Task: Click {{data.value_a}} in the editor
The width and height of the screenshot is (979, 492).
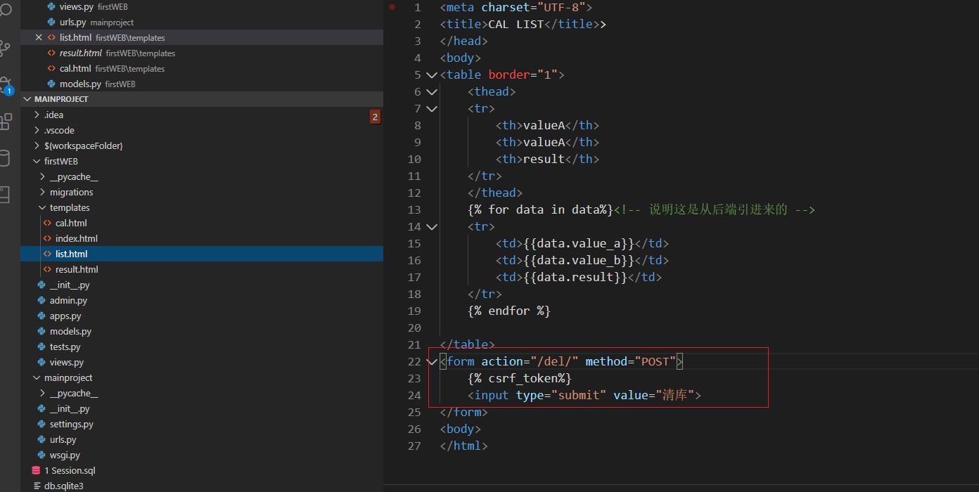Action: [578, 243]
